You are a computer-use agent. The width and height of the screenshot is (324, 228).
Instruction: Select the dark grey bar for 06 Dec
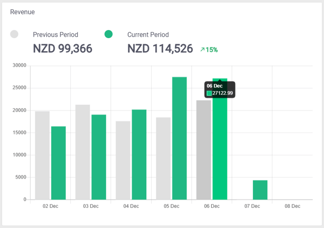tap(204, 150)
